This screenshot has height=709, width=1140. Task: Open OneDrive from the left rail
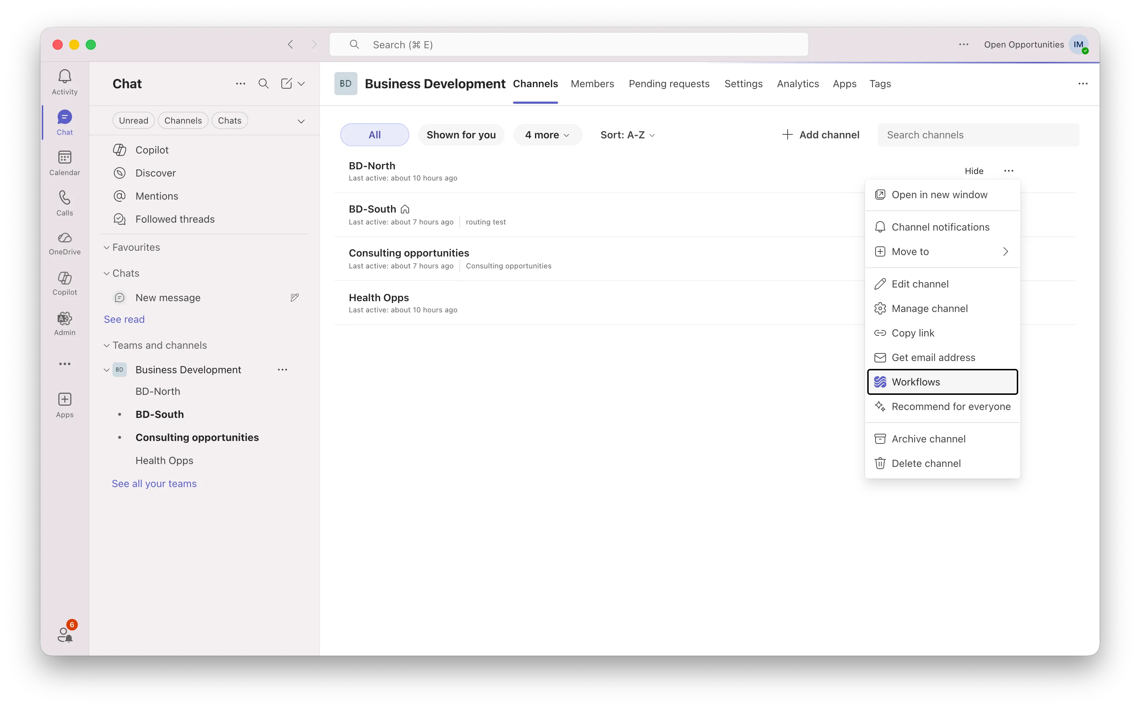(x=65, y=244)
